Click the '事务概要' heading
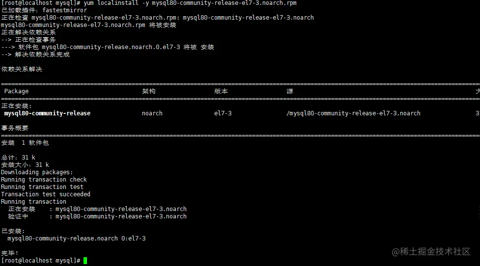Image resolution: width=480 pixels, height=266 pixels. 15,128
